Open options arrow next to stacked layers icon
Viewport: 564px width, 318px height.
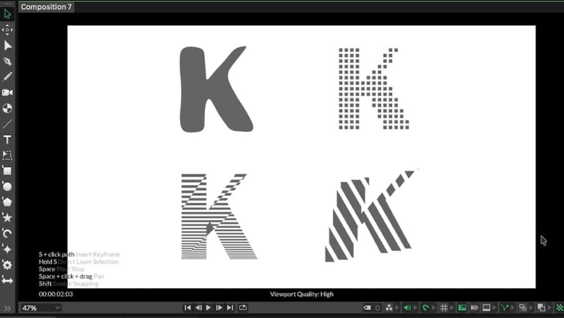coord(532,308)
